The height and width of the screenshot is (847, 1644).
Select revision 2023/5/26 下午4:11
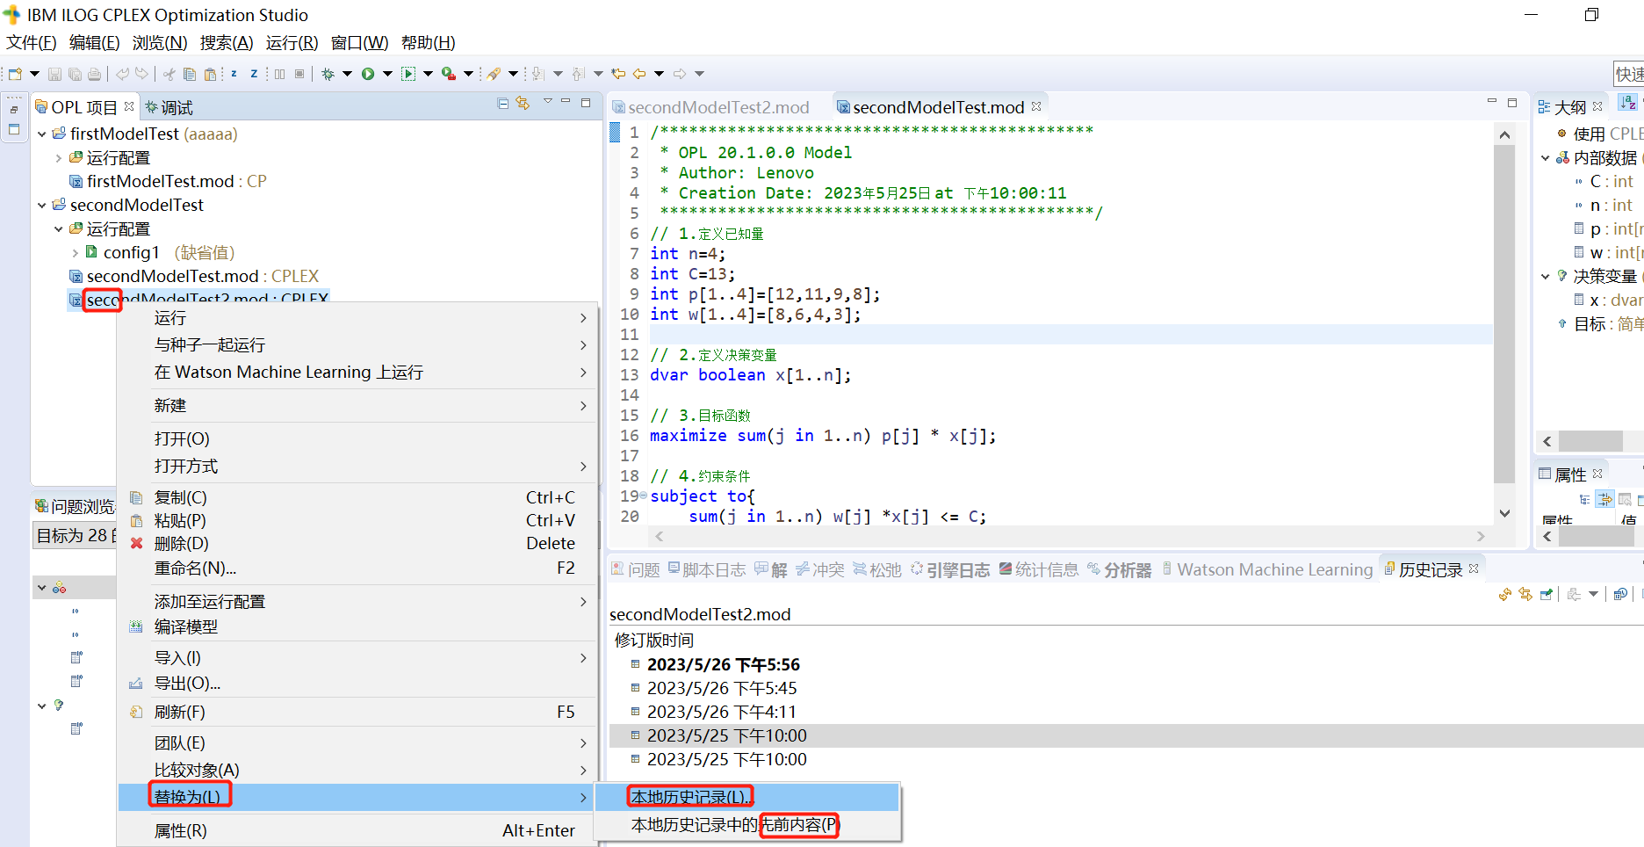click(722, 713)
